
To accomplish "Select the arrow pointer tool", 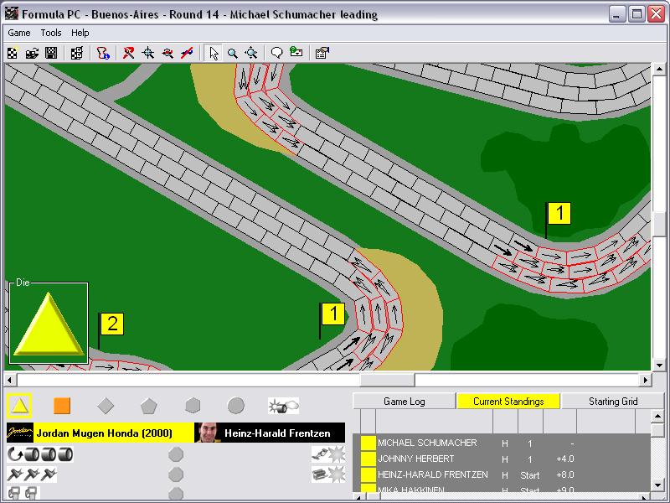I will click(x=214, y=53).
